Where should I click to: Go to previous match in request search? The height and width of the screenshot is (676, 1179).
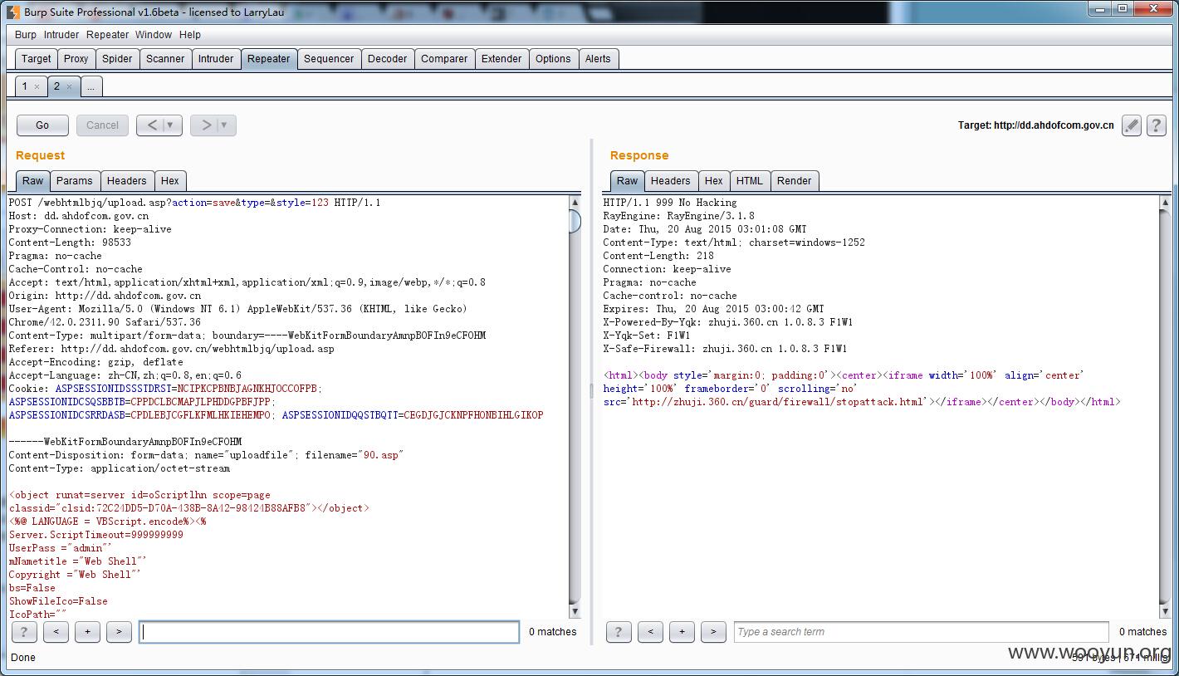56,632
